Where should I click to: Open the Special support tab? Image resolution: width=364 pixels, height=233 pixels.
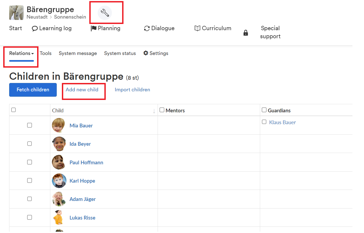pos(270,32)
